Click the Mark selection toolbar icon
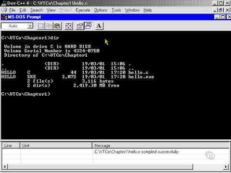Screen dimensions: 231x173 [x=41, y=26]
